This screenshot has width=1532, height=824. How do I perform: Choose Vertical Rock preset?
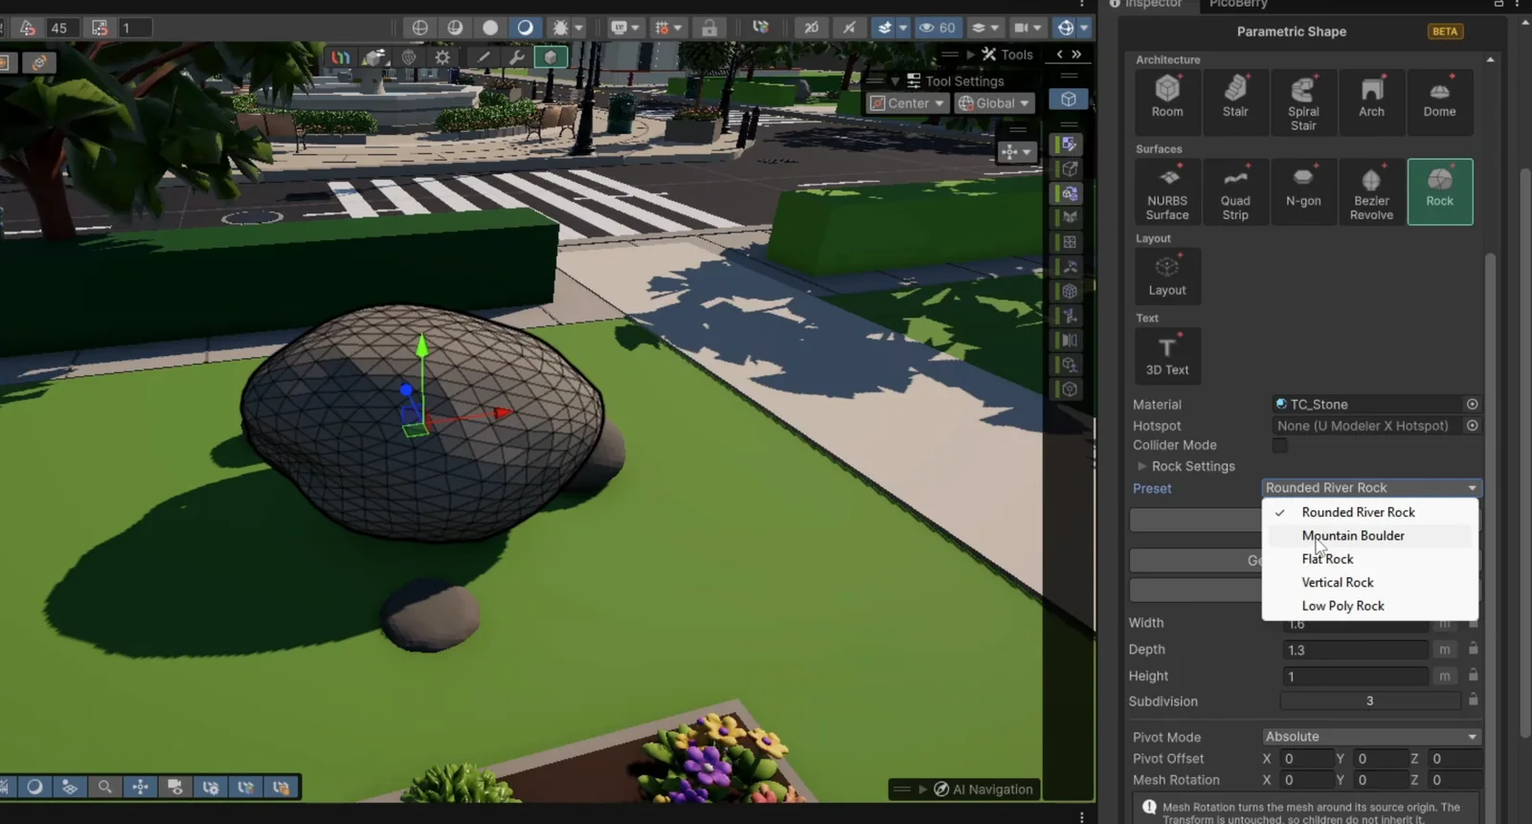pos(1370,582)
